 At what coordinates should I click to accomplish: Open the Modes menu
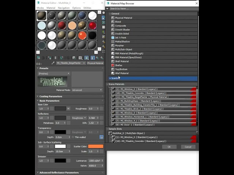tap(40, 8)
